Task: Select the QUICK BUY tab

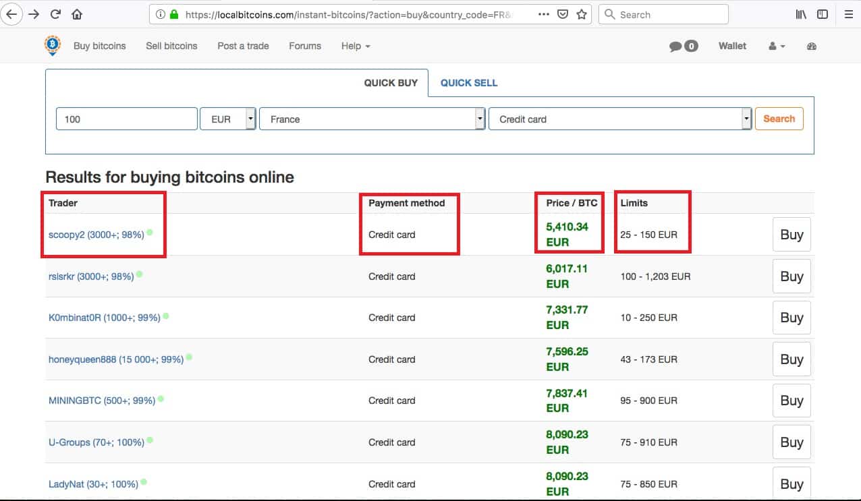Action: click(391, 83)
